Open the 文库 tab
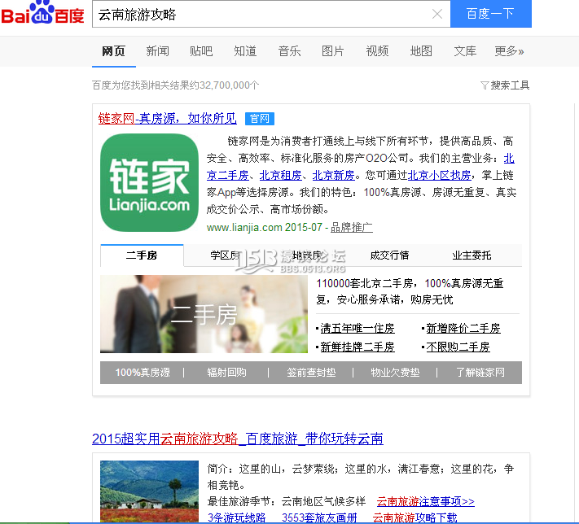Viewport: 579px width, 524px height. (x=465, y=51)
